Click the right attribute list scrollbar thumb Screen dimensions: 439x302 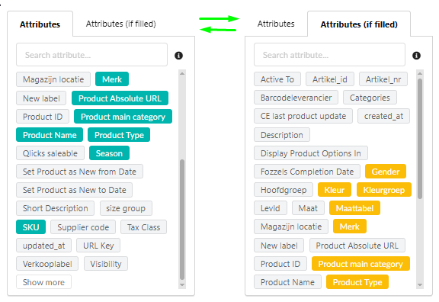click(x=420, y=139)
